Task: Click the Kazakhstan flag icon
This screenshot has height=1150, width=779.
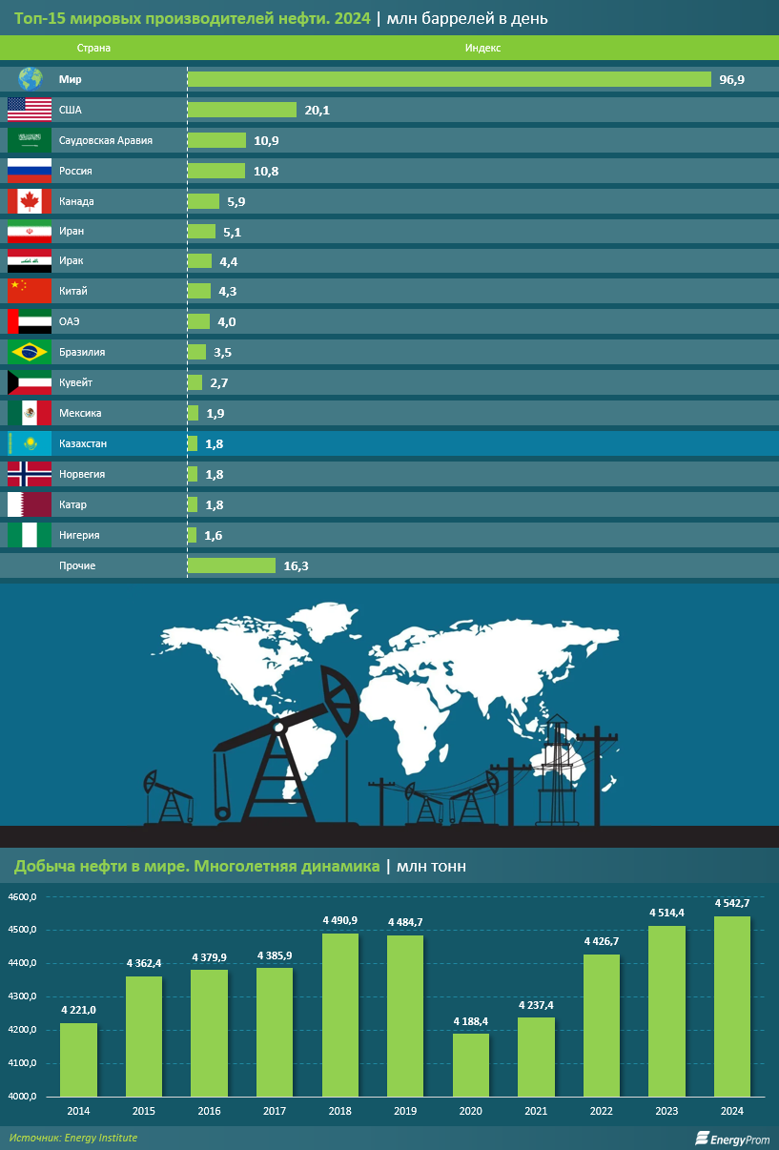Action: click(30, 443)
